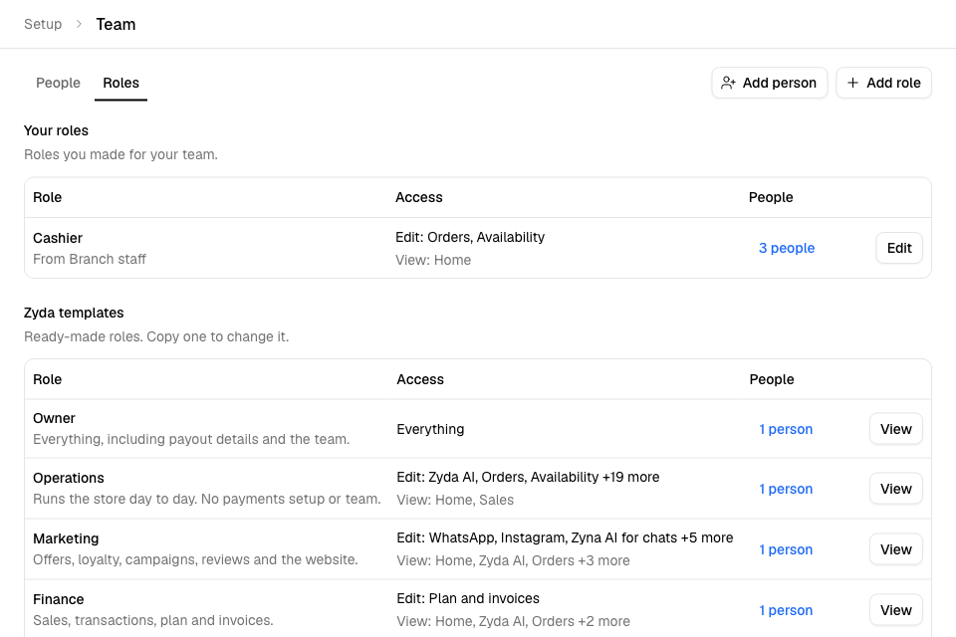Click the 'Everything' access cell for Owner

430,429
